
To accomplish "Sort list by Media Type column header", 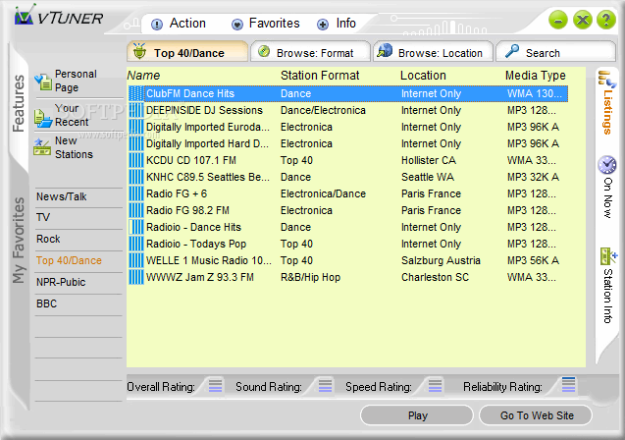I will click(x=536, y=76).
